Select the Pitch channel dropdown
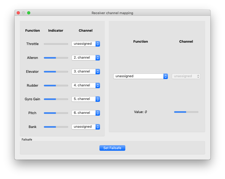The height and width of the screenshot is (179, 225). point(86,113)
